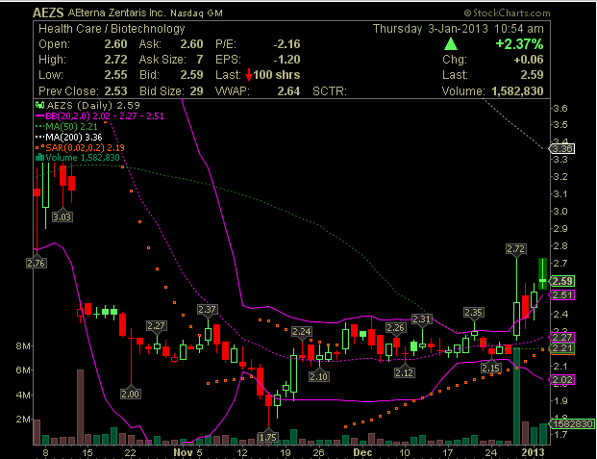597x459 pixels.
Task: Click the Prev Close 2.53 value
Action: pos(115,91)
